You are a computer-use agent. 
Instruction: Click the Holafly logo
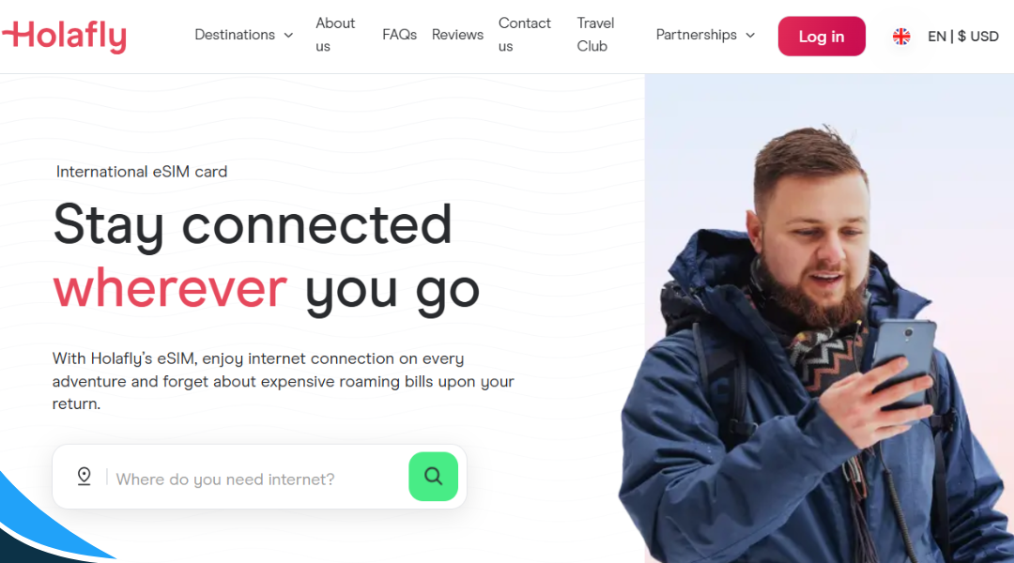click(x=64, y=37)
